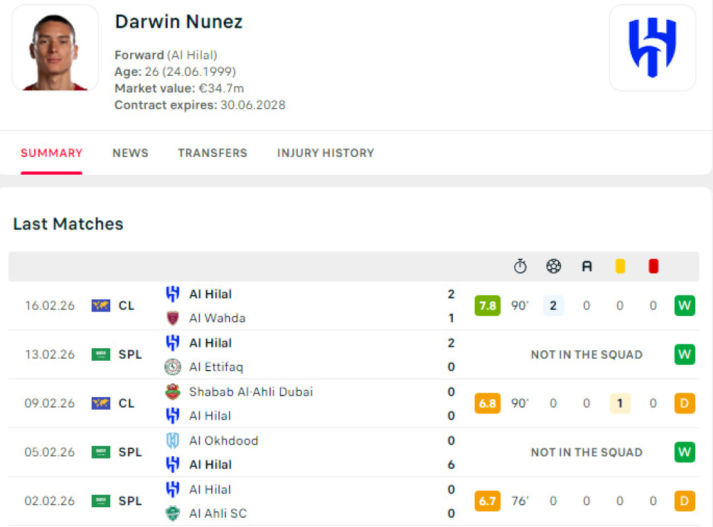
Task: Click the 'Market value: €34.7m' text
Action: coord(179,88)
